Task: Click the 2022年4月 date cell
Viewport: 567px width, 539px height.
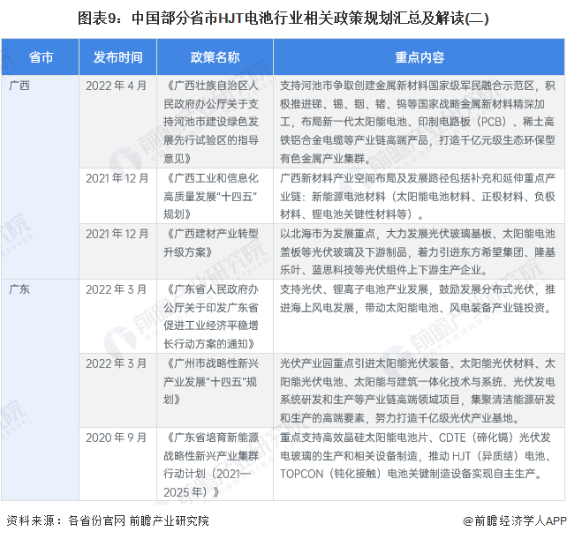Action: click(x=117, y=86)
